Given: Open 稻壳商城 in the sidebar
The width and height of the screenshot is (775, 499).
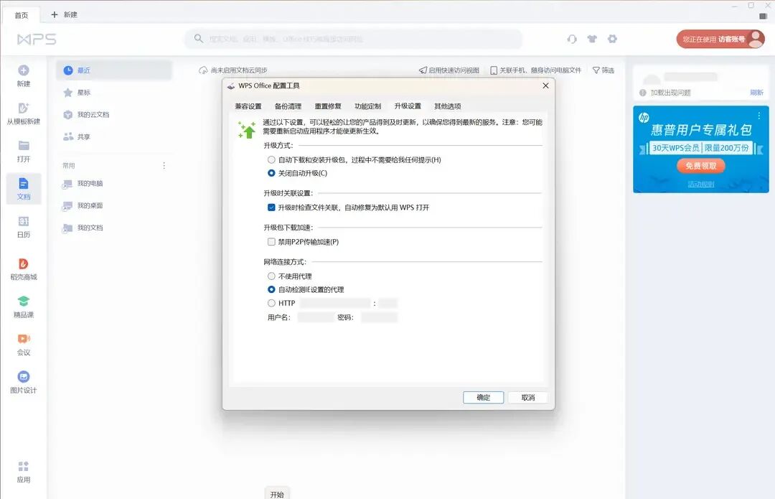Looking at the screenshot, I should coord(23,269).
